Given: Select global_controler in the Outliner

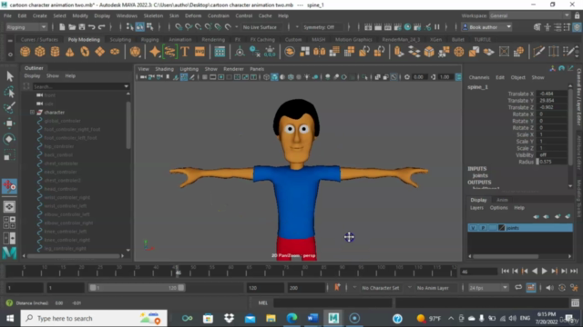Looking at the screenshot, I should tap(62, 121).
